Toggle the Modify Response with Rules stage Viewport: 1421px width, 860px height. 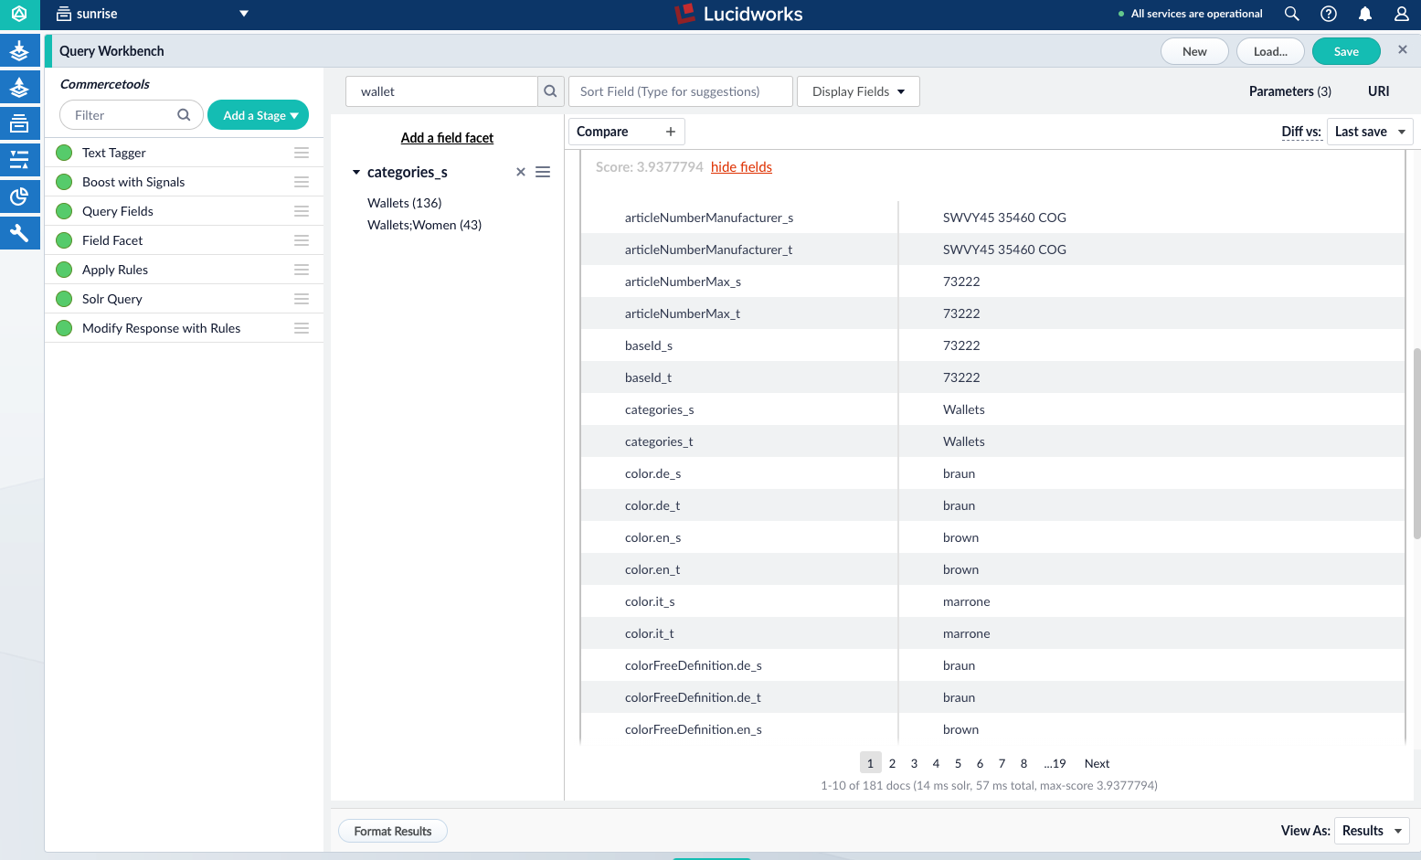click(x=64, y=328)
